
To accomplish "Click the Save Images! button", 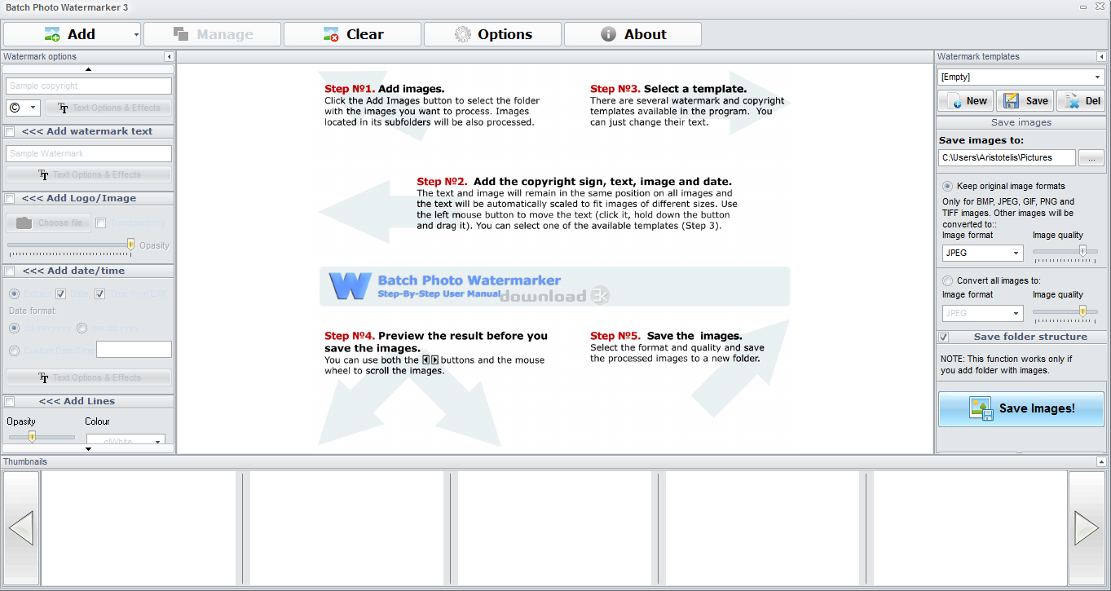I will click(x=1021, y=408).
